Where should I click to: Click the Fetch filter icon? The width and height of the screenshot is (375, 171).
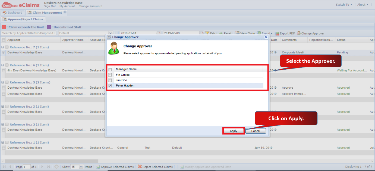(207, 33)
